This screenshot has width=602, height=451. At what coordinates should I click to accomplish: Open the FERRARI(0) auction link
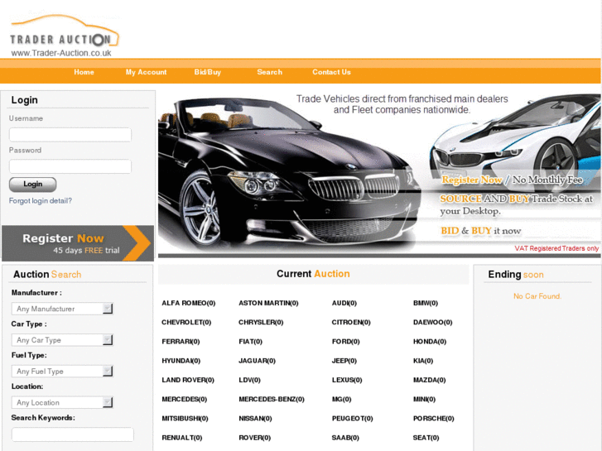tap(181, 342)
